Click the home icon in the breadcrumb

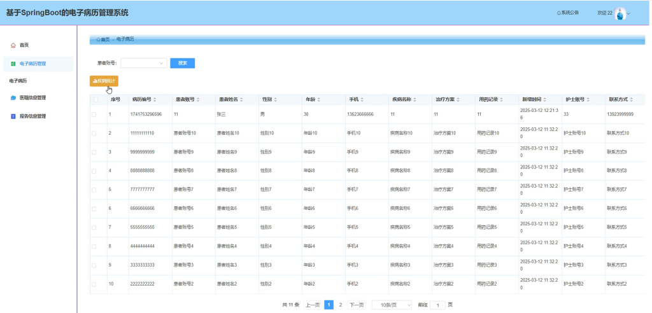98,39
